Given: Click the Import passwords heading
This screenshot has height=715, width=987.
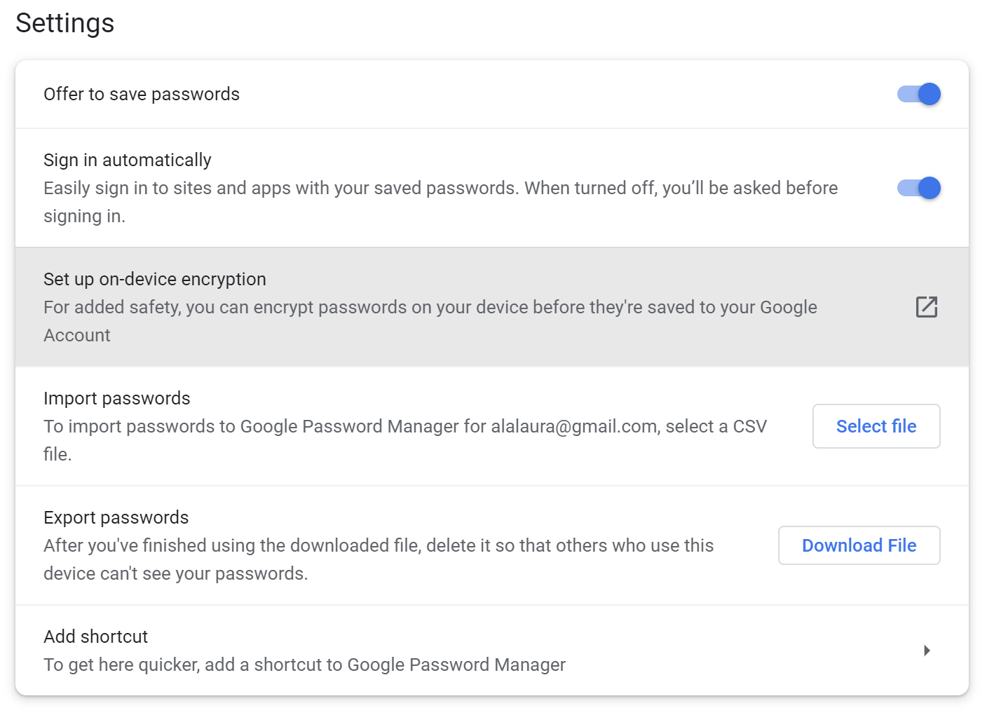Looking at the screenshot, I should pyautogui.click(x=116, y=398).
